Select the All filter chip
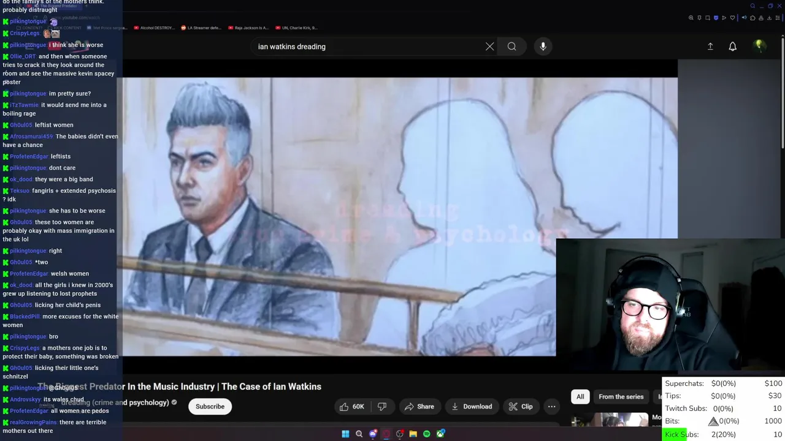 pos(580,396)
